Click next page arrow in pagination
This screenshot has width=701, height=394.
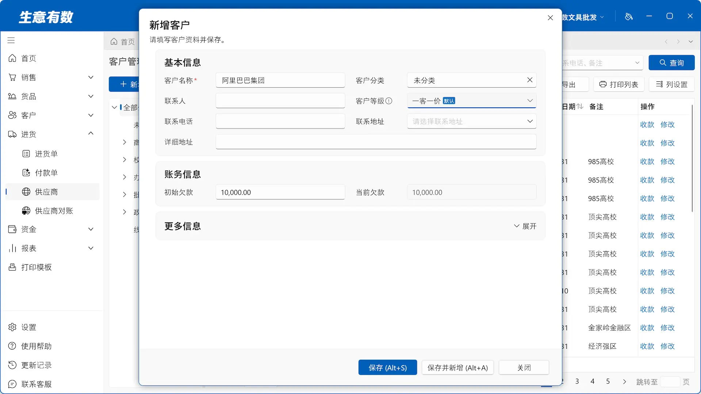click(x=624, y=382)
